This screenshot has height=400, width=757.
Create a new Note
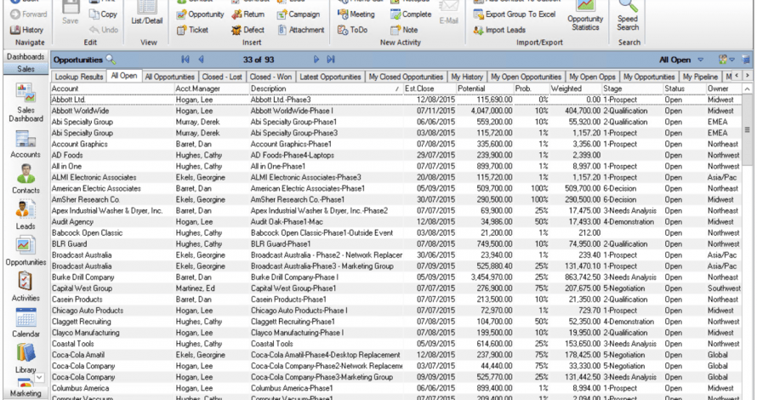pyautogui.click(x=404, y=30)
